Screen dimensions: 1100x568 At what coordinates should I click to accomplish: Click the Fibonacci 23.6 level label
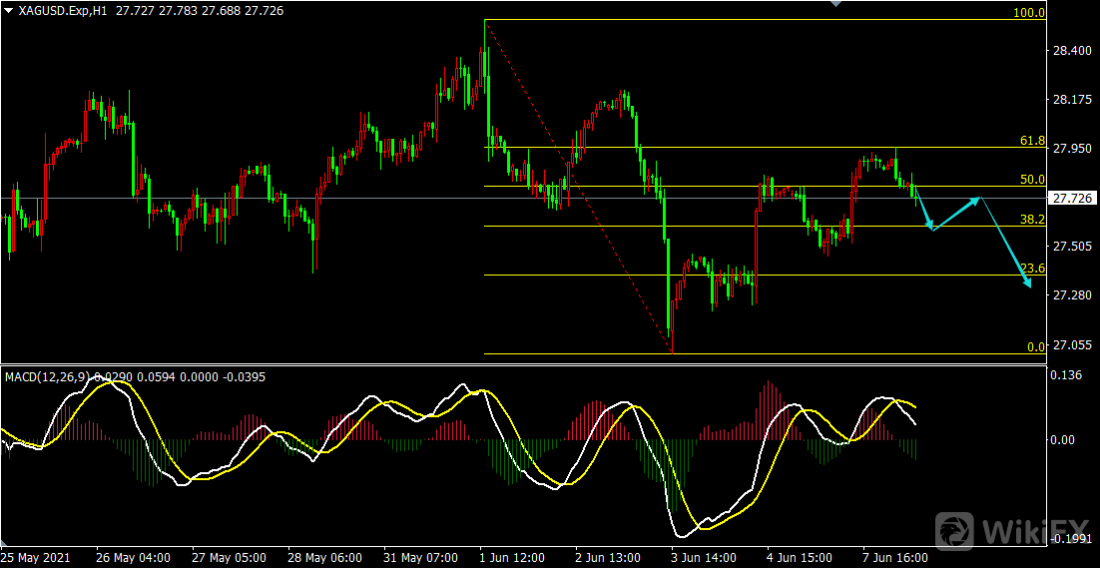tap(1032, 268)
